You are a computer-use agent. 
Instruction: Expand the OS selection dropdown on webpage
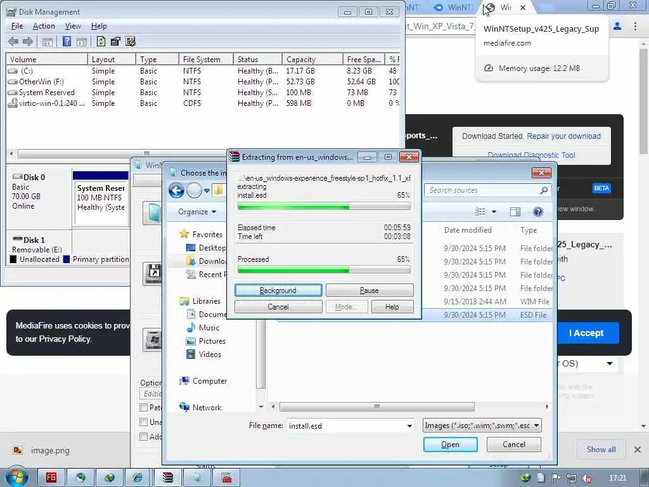click(610, 363)
